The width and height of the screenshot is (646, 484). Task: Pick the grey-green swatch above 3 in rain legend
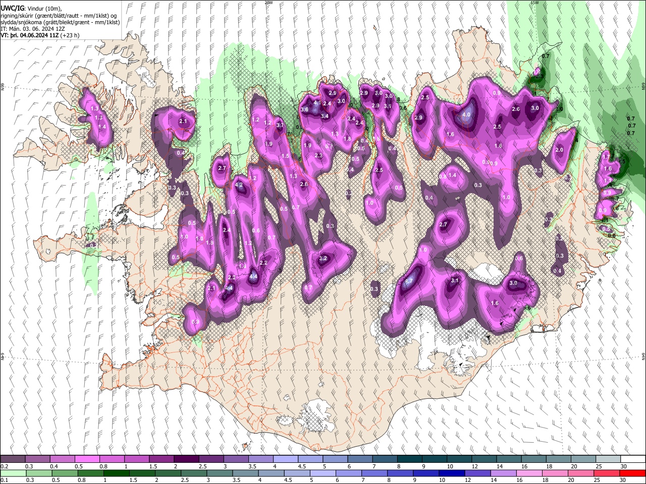click(x=220, y=473)
